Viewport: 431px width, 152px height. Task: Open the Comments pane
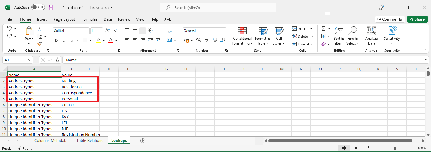[390, 19]
